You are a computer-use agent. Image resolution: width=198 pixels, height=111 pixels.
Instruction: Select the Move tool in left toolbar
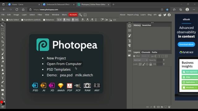[x=2, y=26]
